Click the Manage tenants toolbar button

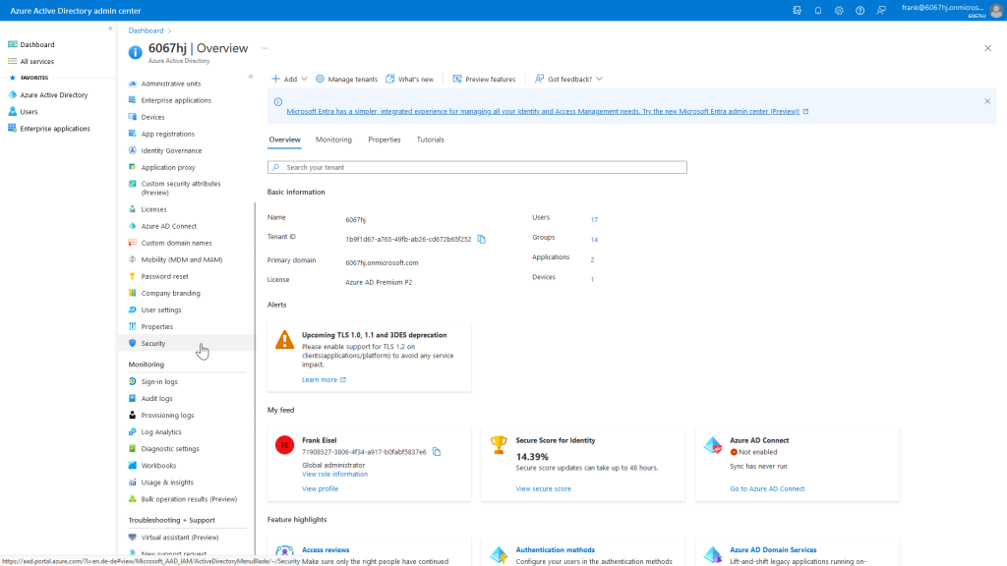346,79
